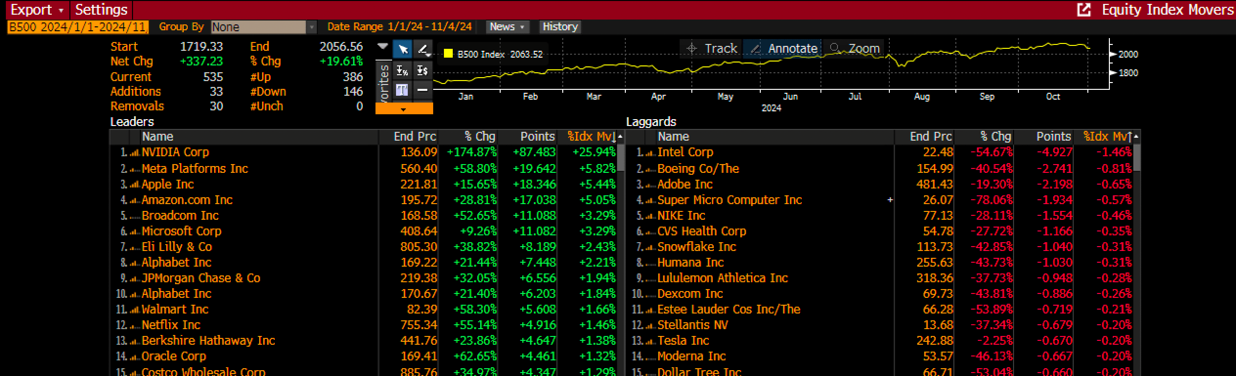Select the Boeing Co/The row name
Screen dimensions: 1236x376
coord(698,168)
